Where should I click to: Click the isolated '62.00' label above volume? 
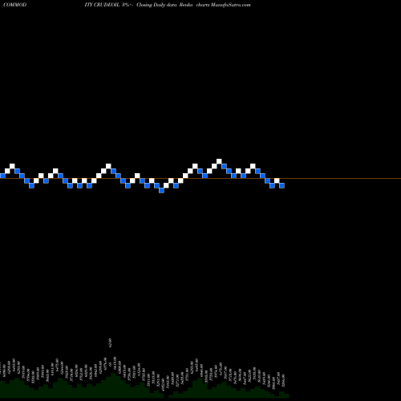point(110,342)
